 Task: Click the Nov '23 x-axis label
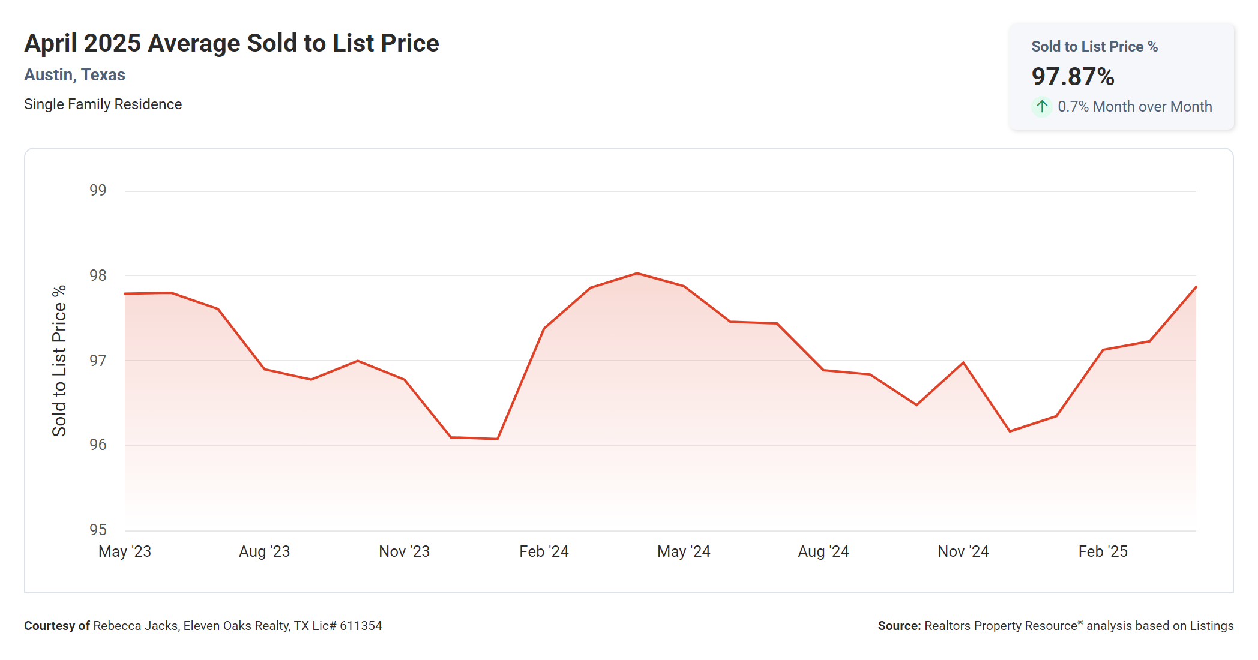(x=404, y=551)
